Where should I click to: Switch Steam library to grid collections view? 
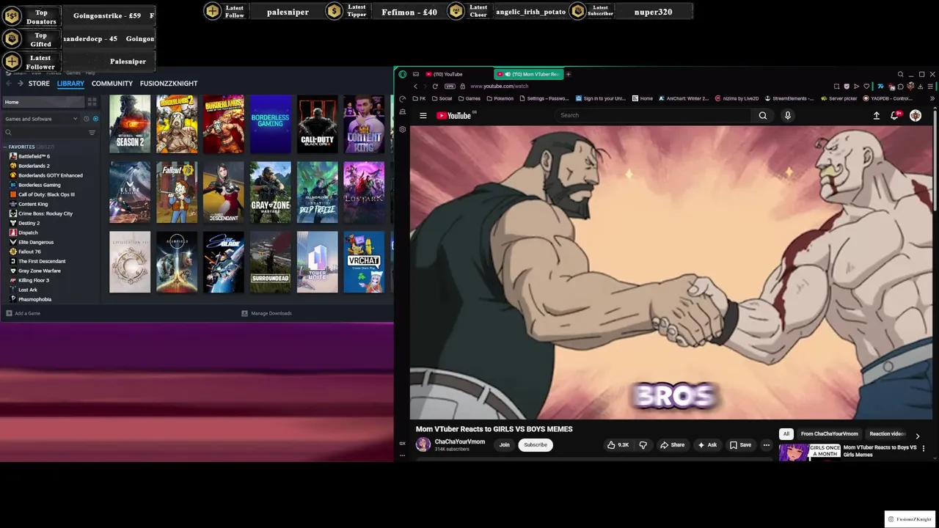pos(92,102)
